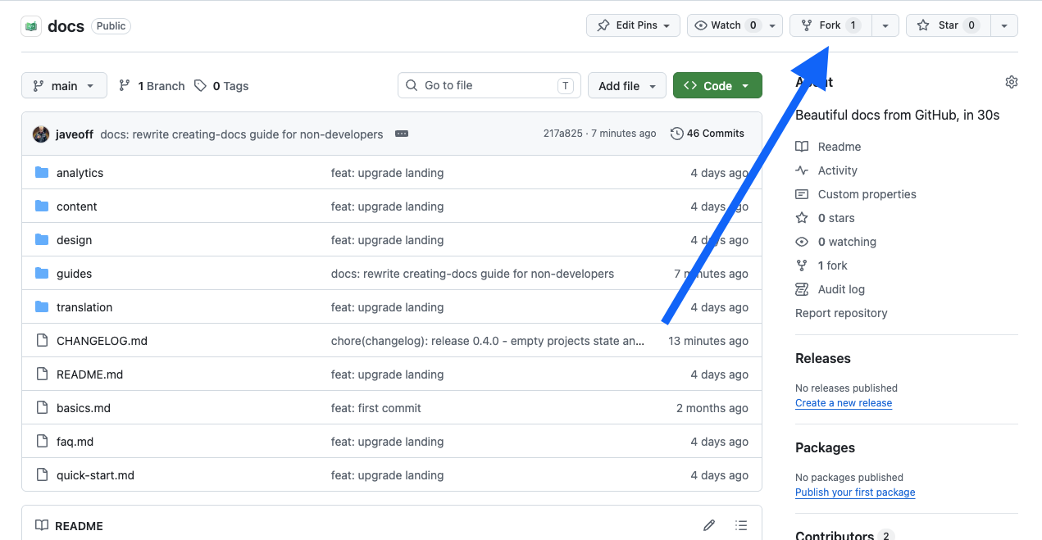Viewport: 1042px width, 540px height.
Task: Click the design folder icon
Action: [x=42, y=239]
